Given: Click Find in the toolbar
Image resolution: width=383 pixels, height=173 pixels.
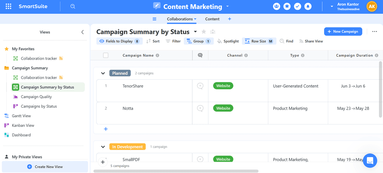Looking at the screenshot, I should [286, 41].
